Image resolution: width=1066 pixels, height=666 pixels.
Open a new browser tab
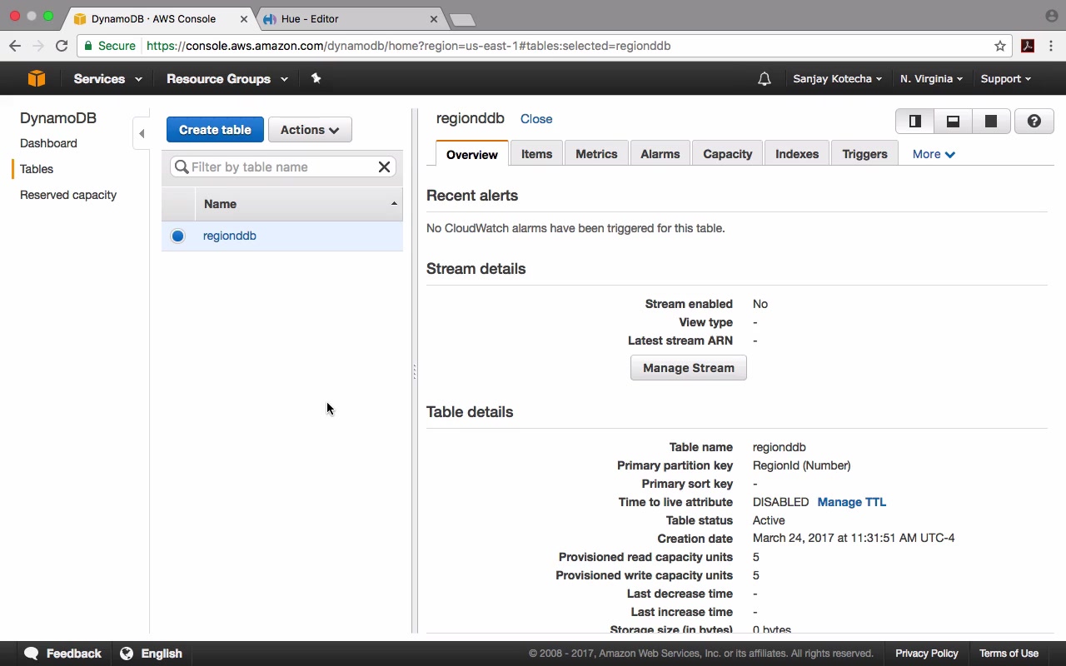tap(461, 19)
